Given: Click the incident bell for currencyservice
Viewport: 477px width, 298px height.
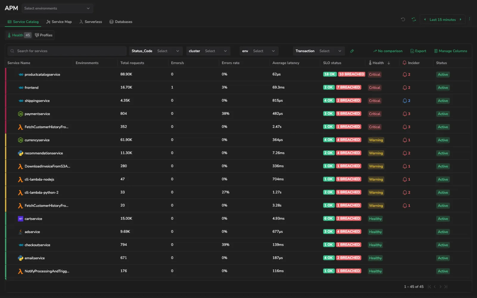Looking at the screenshot, I should [x=405, y=140].
